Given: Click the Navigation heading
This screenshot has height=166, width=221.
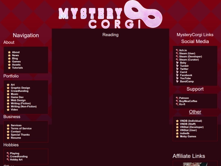Looking at the screenshot, I should pos(26,35).
